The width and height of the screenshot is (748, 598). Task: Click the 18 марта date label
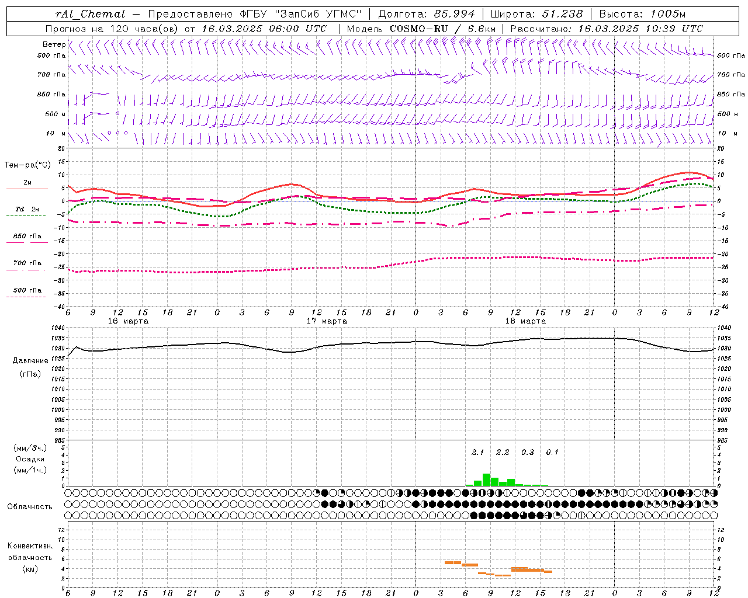point(525,321)
